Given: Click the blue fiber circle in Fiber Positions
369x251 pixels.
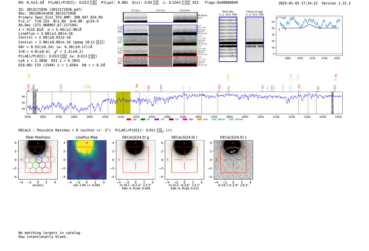Looking at the screenshot, I should point(39,160).
